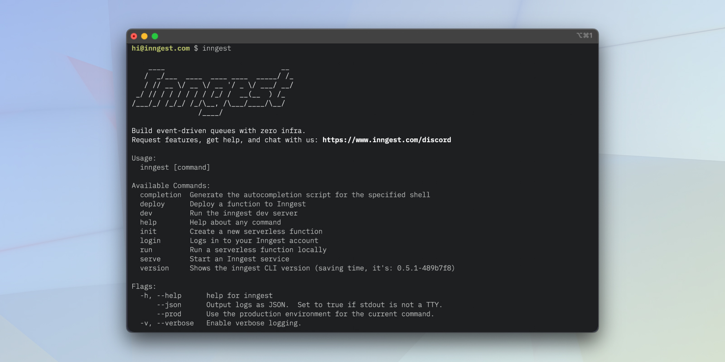Image resolution: width=725 pixels, height=362 pixels.
Task: Select the 'init' command name
Action: tap(148, 231)
